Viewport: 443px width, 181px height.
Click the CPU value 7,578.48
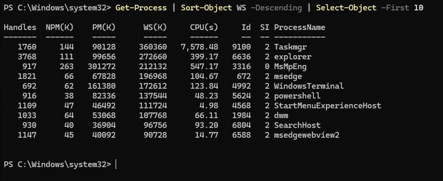199,47
